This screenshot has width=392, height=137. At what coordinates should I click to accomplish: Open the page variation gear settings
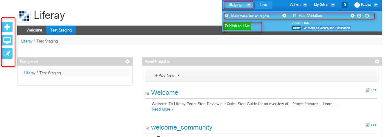(352, 16)
